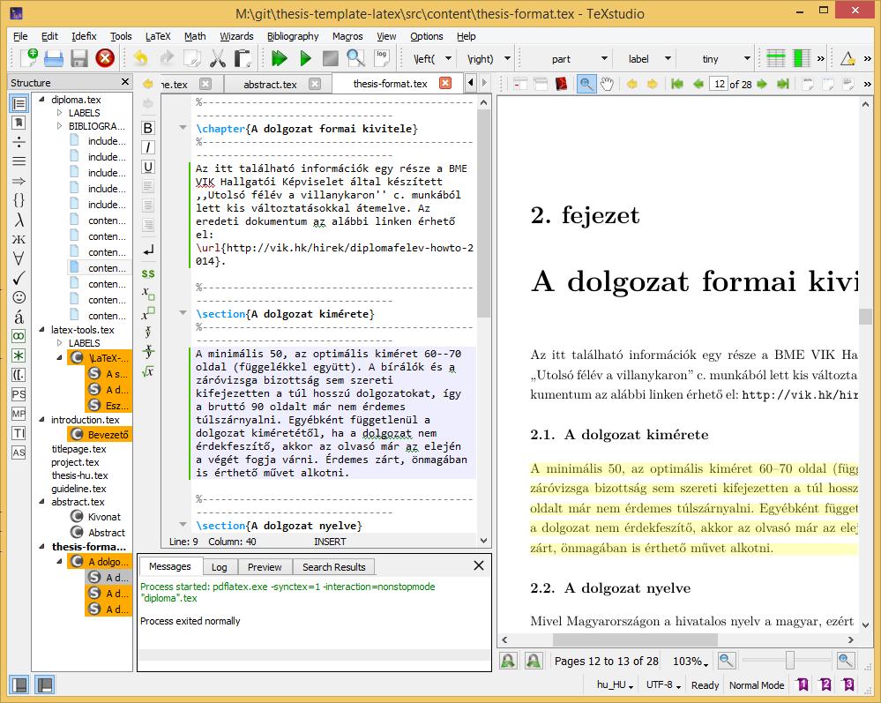Apply Bold formatting button
The height and width of the screenshot is (703, 881).
(x=148, y=128)
